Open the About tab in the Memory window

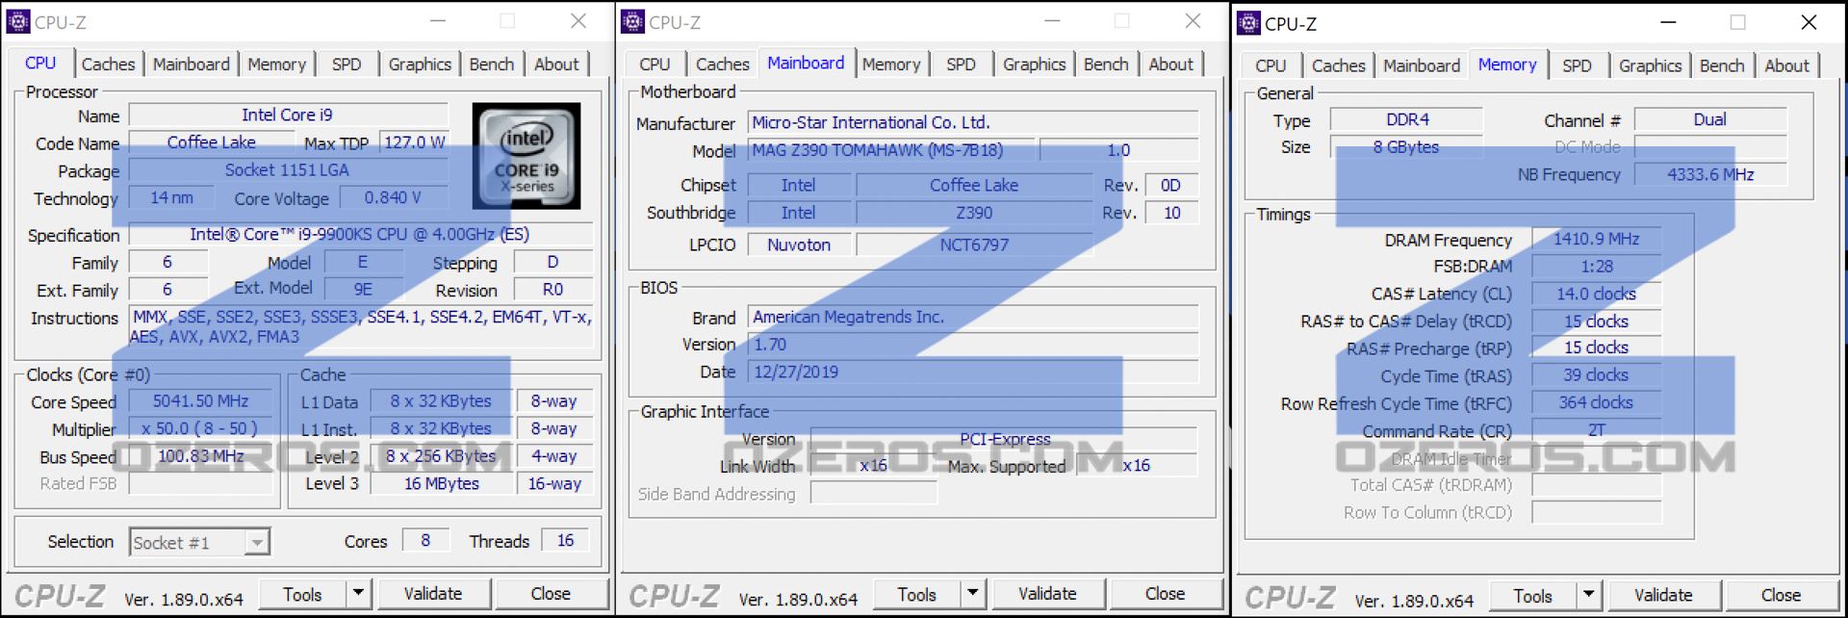1786,65
